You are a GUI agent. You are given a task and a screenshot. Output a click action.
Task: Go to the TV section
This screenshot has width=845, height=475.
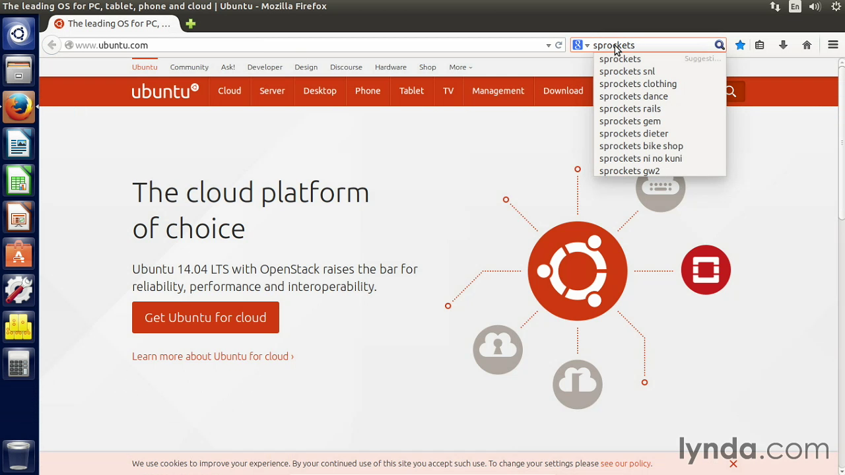(448, 91)
